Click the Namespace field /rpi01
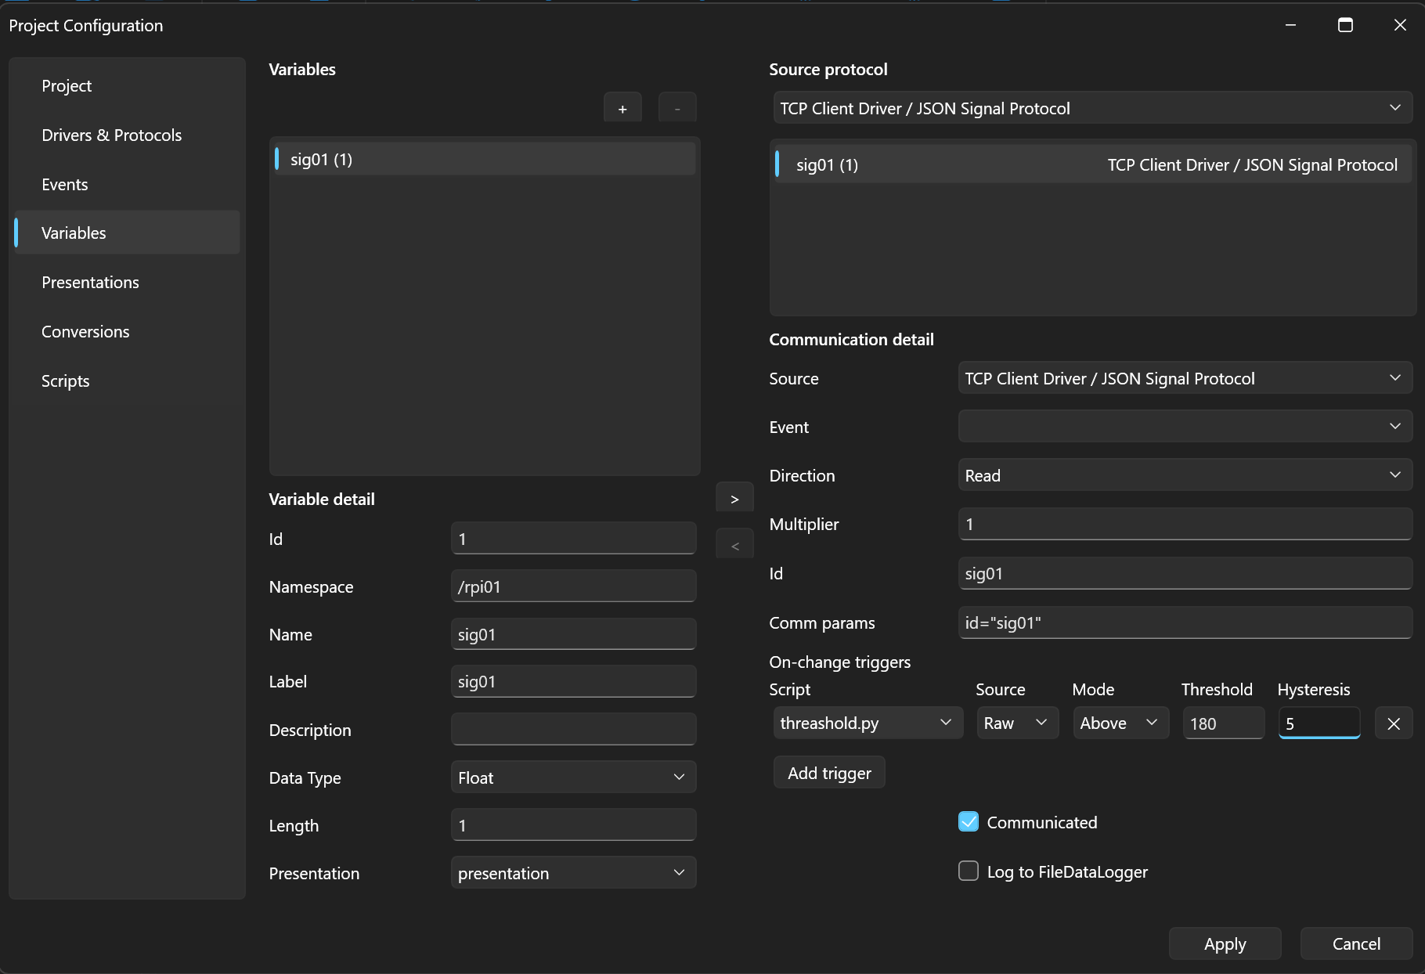 (573, 586)
